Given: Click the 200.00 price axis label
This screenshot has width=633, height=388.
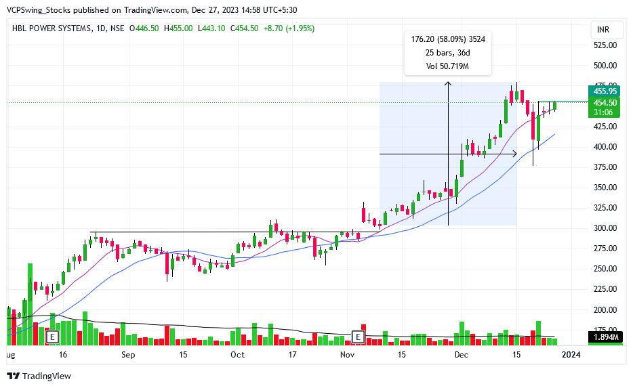Looking at the screenshot, I should click(x=605, y=309).
